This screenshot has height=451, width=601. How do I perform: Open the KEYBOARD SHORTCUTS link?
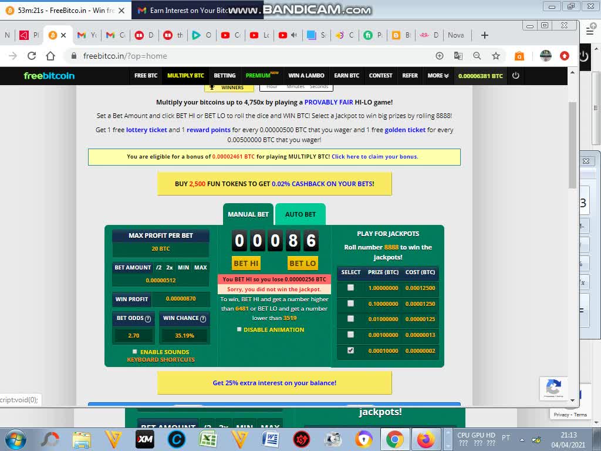[161, 360]
